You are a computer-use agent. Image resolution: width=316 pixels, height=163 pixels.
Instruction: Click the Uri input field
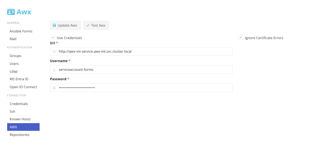tap(141, 51)
